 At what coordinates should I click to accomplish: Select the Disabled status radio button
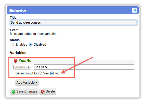(x=31, y=45)
